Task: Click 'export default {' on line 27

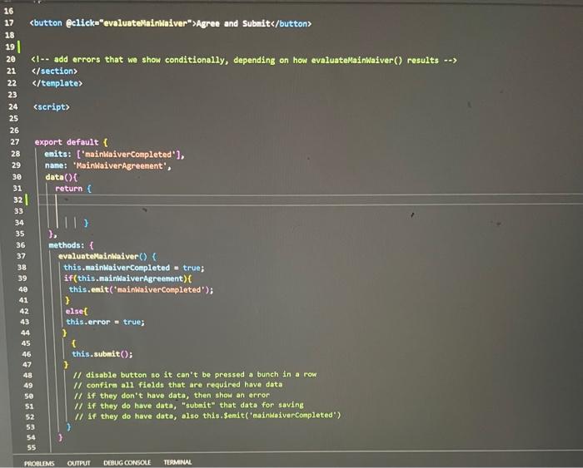Action: click(71, 142)
